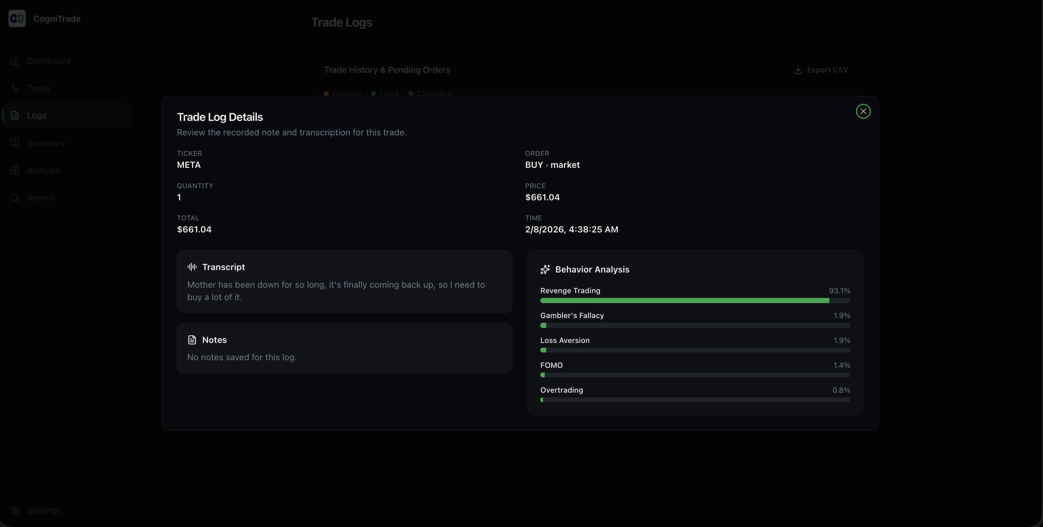Click the Behavior Analysis sparkle icon

tap(545, 269)
